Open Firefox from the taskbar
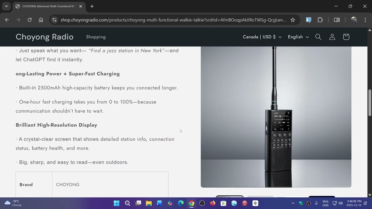The image size is (372, 209). click(x=213, y=203)
